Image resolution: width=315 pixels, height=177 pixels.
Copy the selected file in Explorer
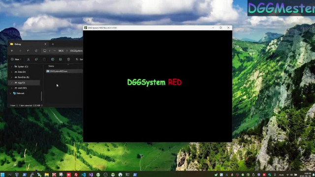(36, 59)
